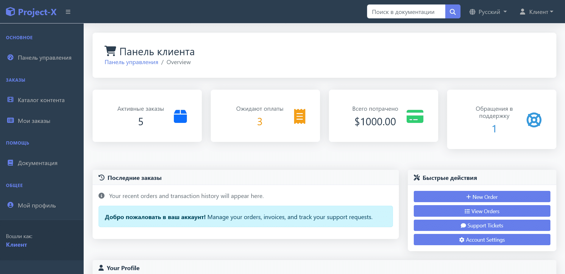Click the Панель управления breadcrumb link
The width and height of the screenshot is (565, 274).
tap(131, 62)
